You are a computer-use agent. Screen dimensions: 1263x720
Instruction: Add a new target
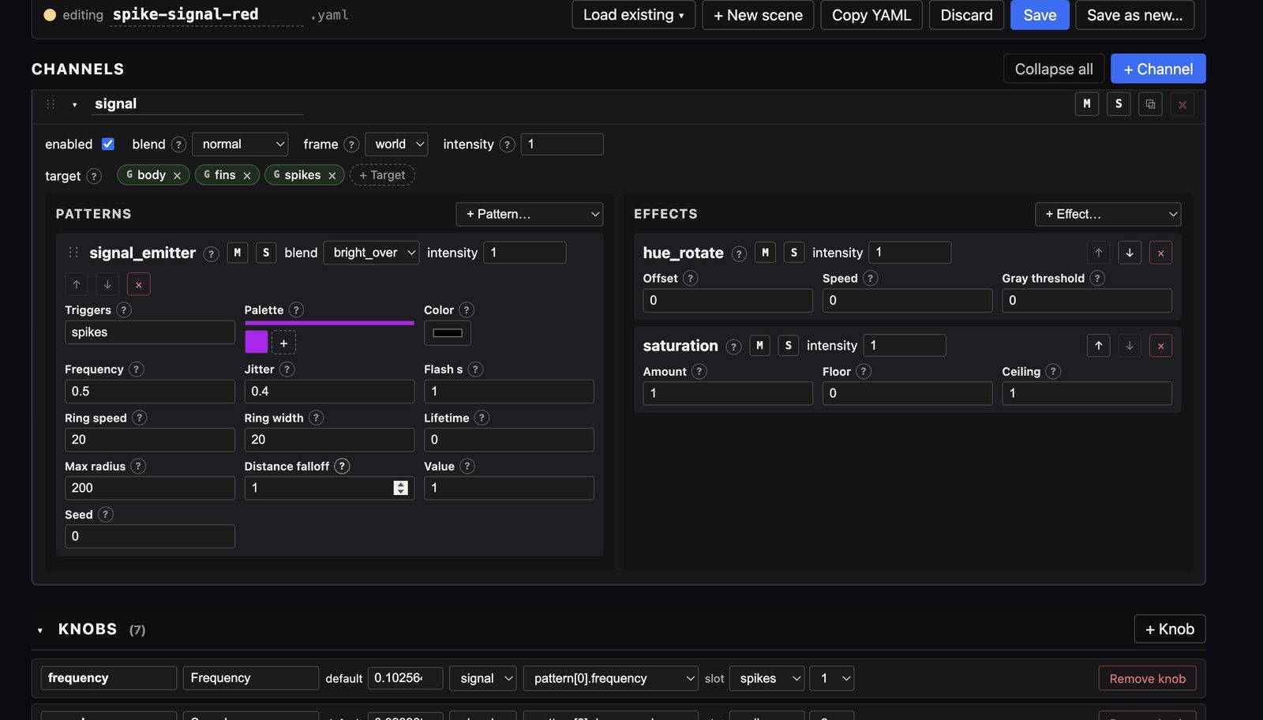point(382,175)
